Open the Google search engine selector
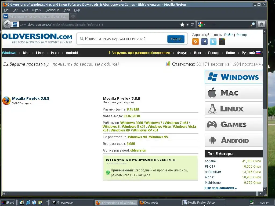This screenshot has height=206, width=275. 201,24
